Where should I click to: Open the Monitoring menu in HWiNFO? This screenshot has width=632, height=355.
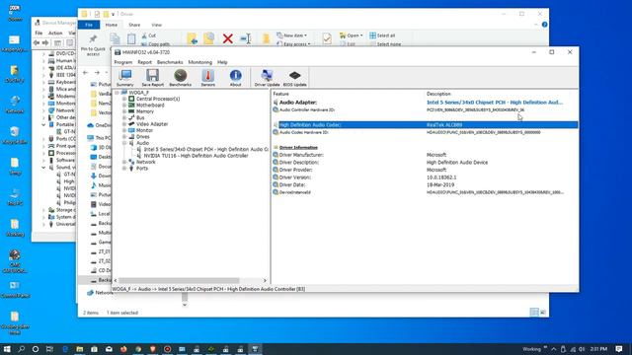click(199, 62)
